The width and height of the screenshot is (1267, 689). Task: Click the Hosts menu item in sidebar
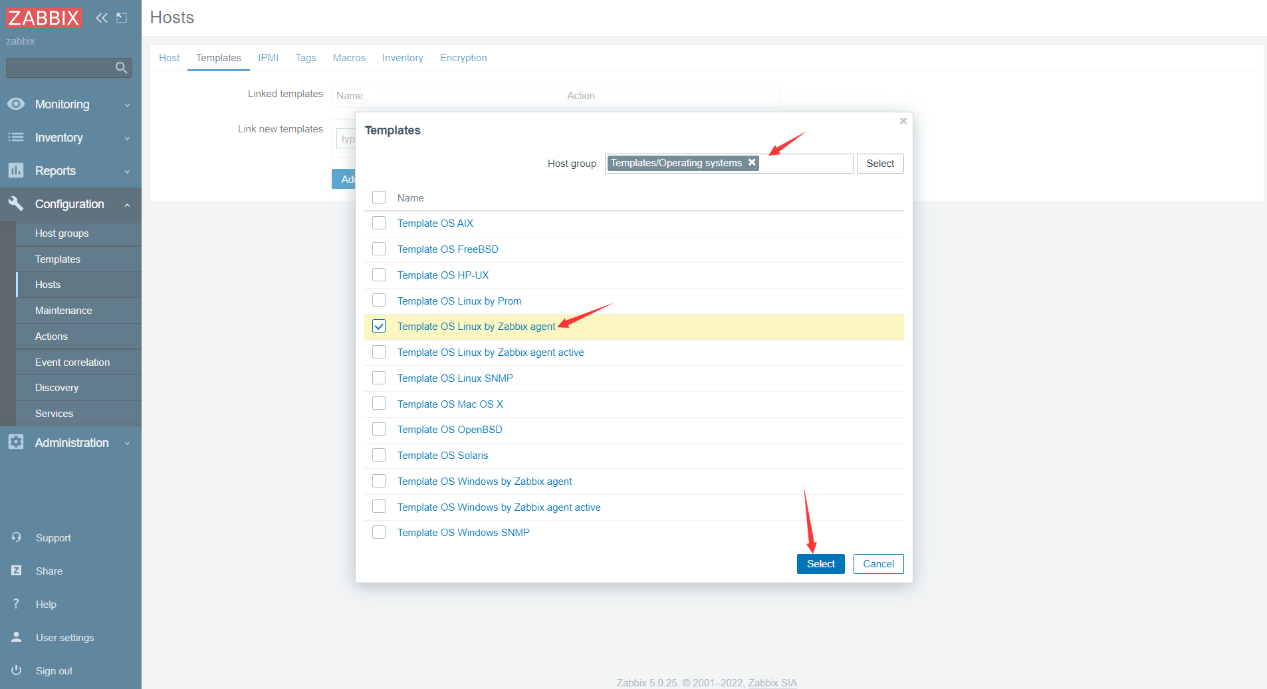tap(78, 285)
